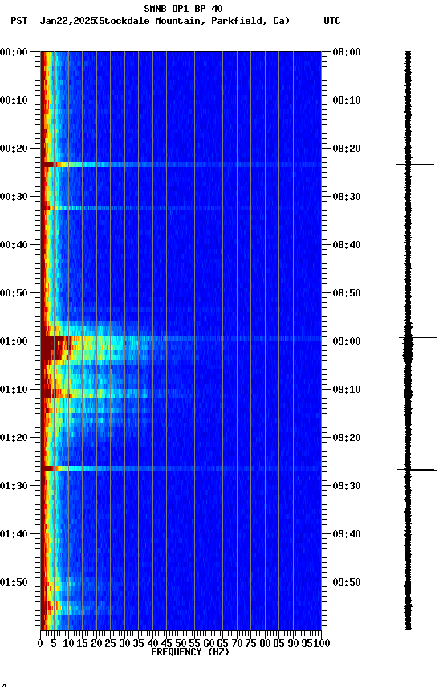Image resolution: width=443 pixels, height=694 pixels.
Task: Click the 10 Hz frequency tick label
Action: [x=68, y=644]
